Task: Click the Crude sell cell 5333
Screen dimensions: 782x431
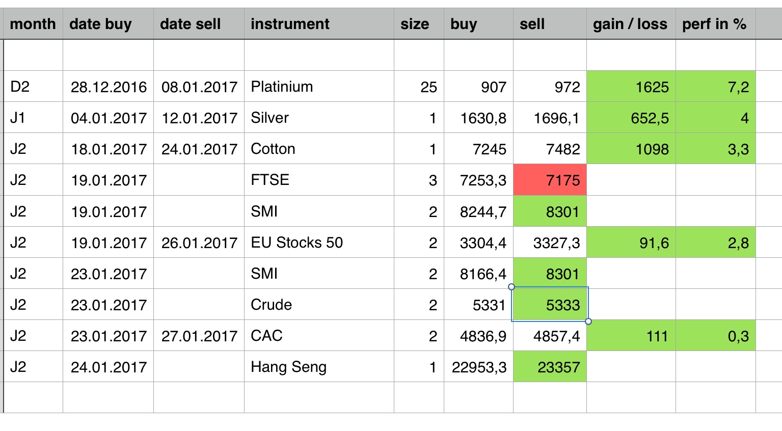Action: pyautogui.click(x=550, y=305)
